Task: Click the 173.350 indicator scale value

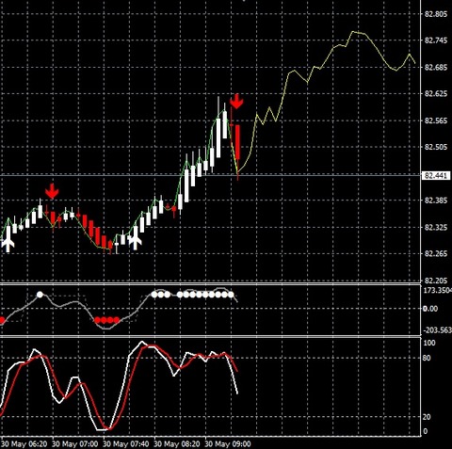Action: 438,291
